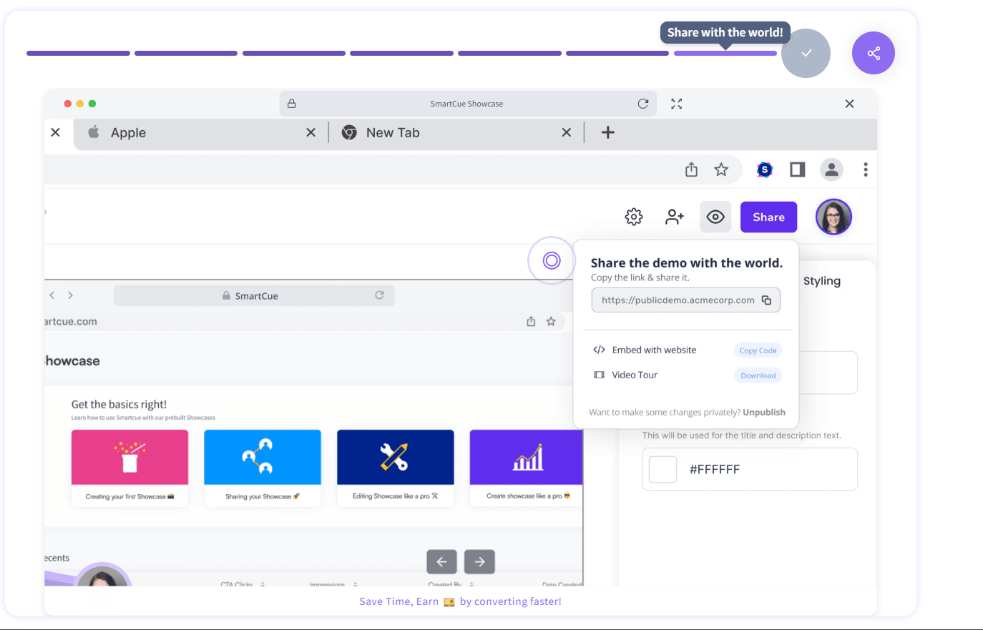Image resolution: width=983 pixels, height=630 pixels.
Task: Toggle the preview eye icon
Action: (x=715, y=217)
